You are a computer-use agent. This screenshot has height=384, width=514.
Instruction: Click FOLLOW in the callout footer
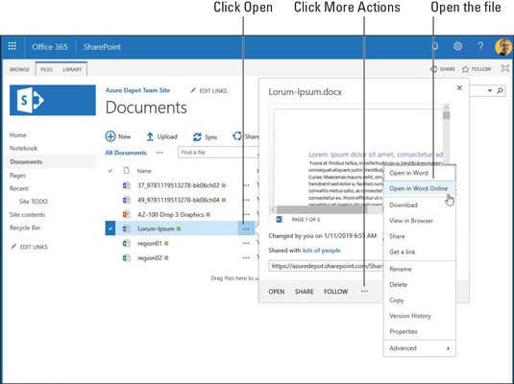tap(335, 292)
